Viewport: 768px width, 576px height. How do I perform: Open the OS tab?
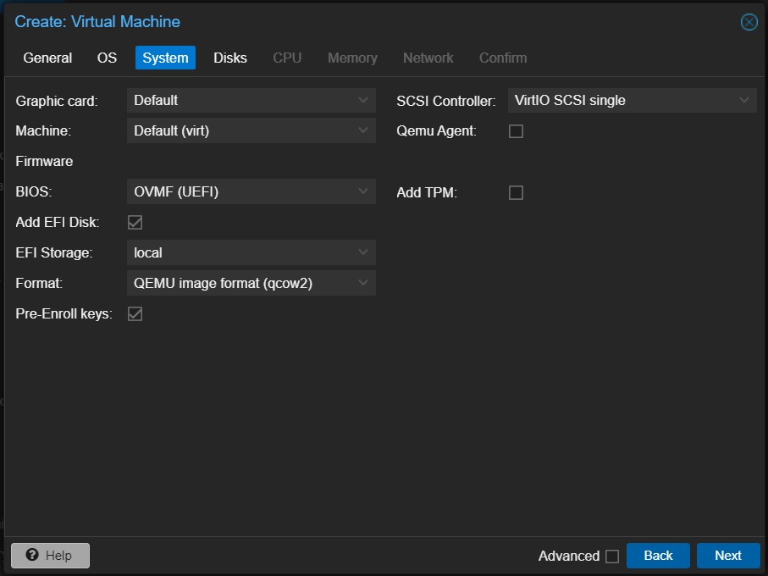107,58
